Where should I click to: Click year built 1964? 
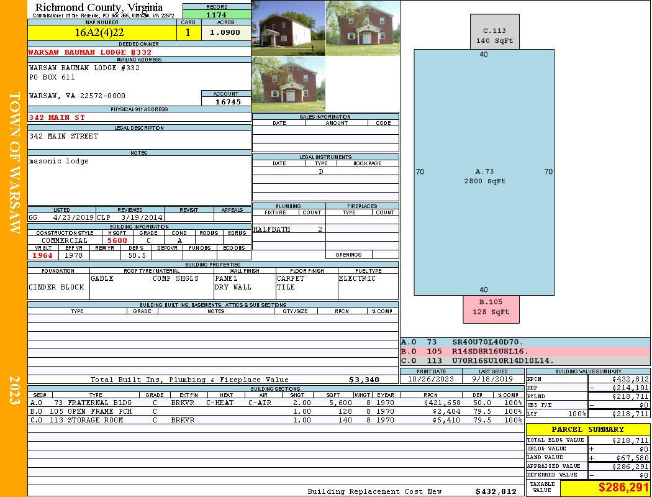click(43, 255)
